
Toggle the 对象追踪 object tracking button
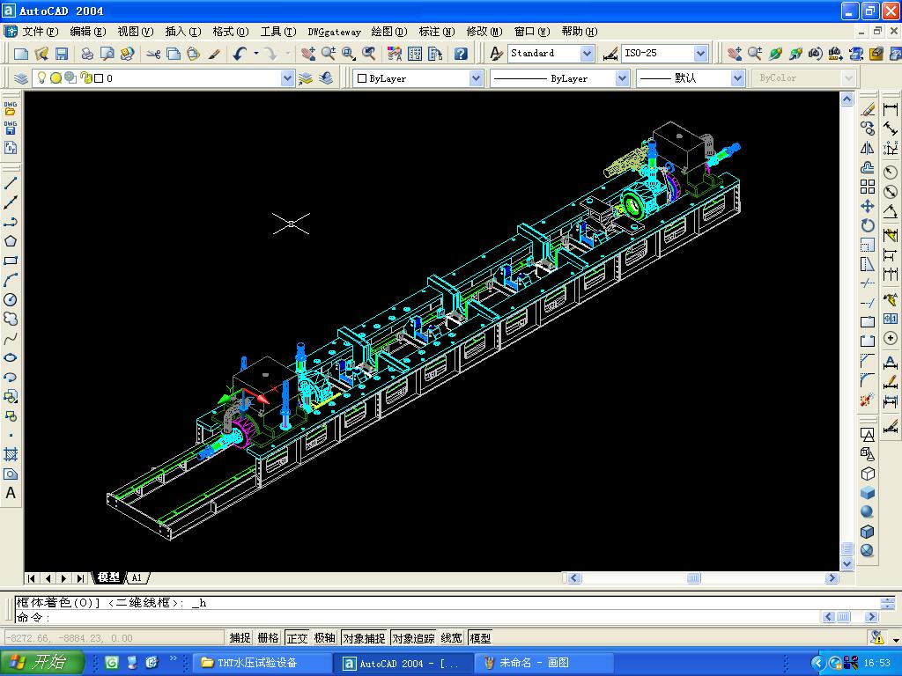pyautogui.click(x=414, y=637)
